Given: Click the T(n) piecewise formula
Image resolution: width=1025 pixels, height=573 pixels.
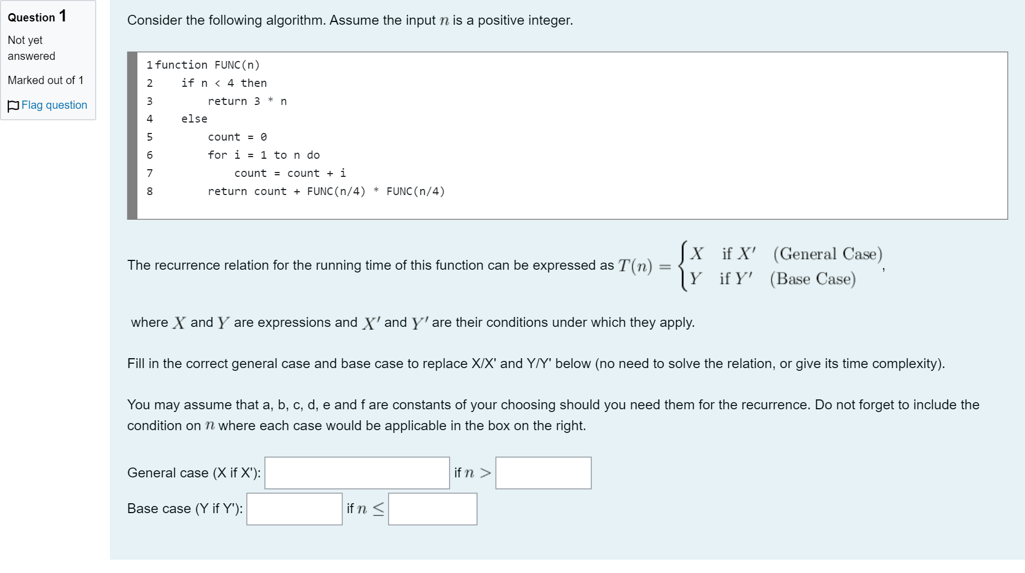Looking at the screenshot, I should tap(750, 266).
